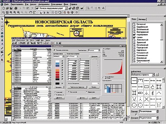The width and height of the screenshot is (166, 124).
Task: Click the Refresh view icon beside the hand
Action: tap(35, 12)
